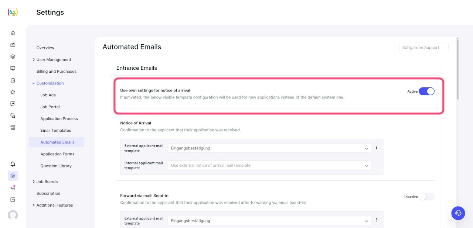Open the Application Forms settings page

(57, 154)
